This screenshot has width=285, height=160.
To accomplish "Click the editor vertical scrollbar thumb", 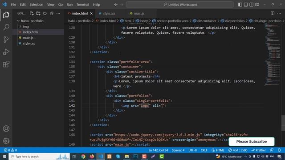I will (283, 123).
